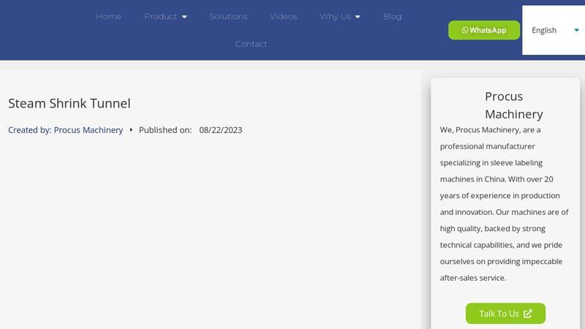
Task: Click the 'professional manufacturer' text line
Action: [x=487, y=146]
